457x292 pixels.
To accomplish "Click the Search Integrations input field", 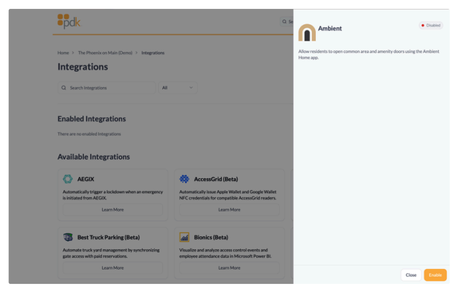I will pos(106,88).
